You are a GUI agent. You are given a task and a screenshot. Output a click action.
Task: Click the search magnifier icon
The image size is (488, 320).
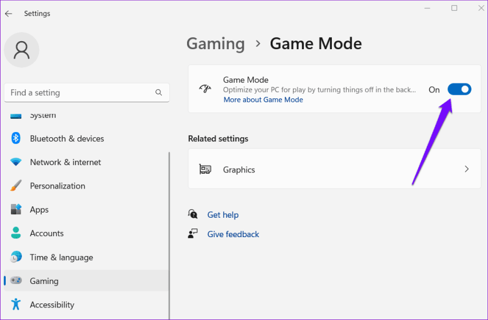pos(158,93)
